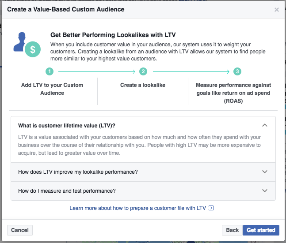Open 'How do I measure and test performance?'
Screen dimensions: 286x243
pyautogui.click(x=67, y=191)
